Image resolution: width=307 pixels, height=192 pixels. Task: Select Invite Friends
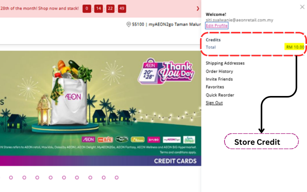pyautogui.click(x=219, y=79)
